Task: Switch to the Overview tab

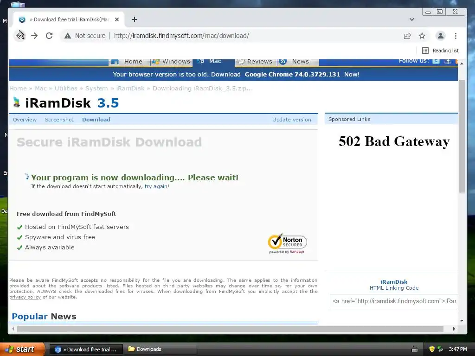Action: (25, 120)
